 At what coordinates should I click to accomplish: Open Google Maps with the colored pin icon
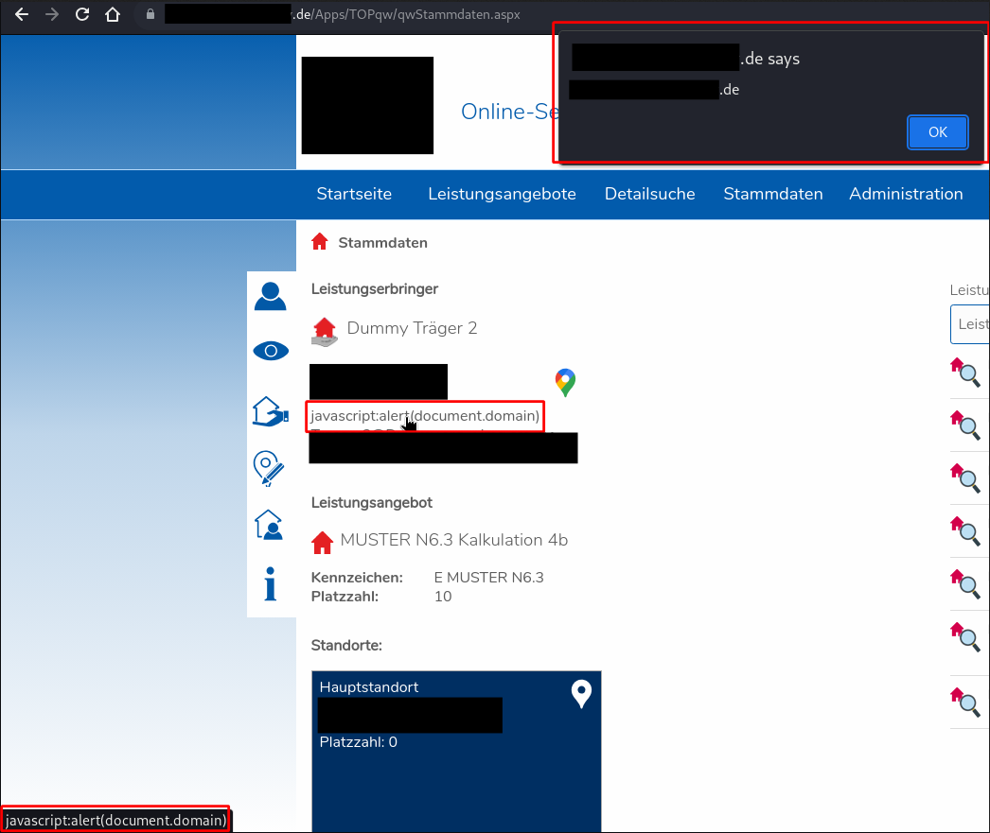[564, 383]
